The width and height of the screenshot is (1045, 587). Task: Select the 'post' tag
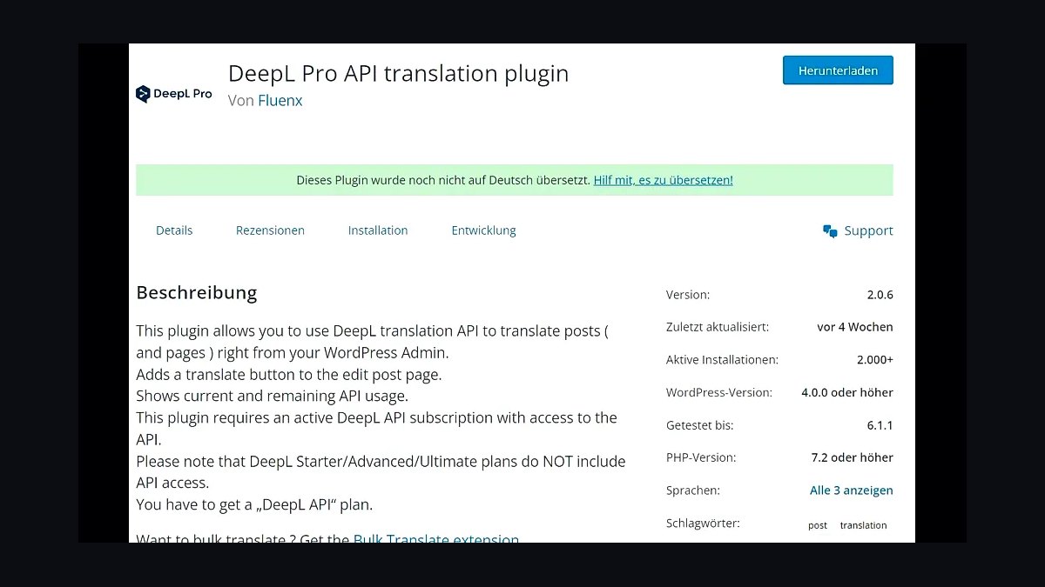[818, 525]
